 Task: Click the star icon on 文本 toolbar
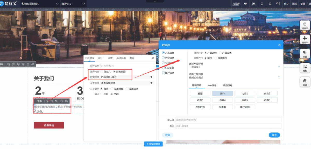[61, 101]
